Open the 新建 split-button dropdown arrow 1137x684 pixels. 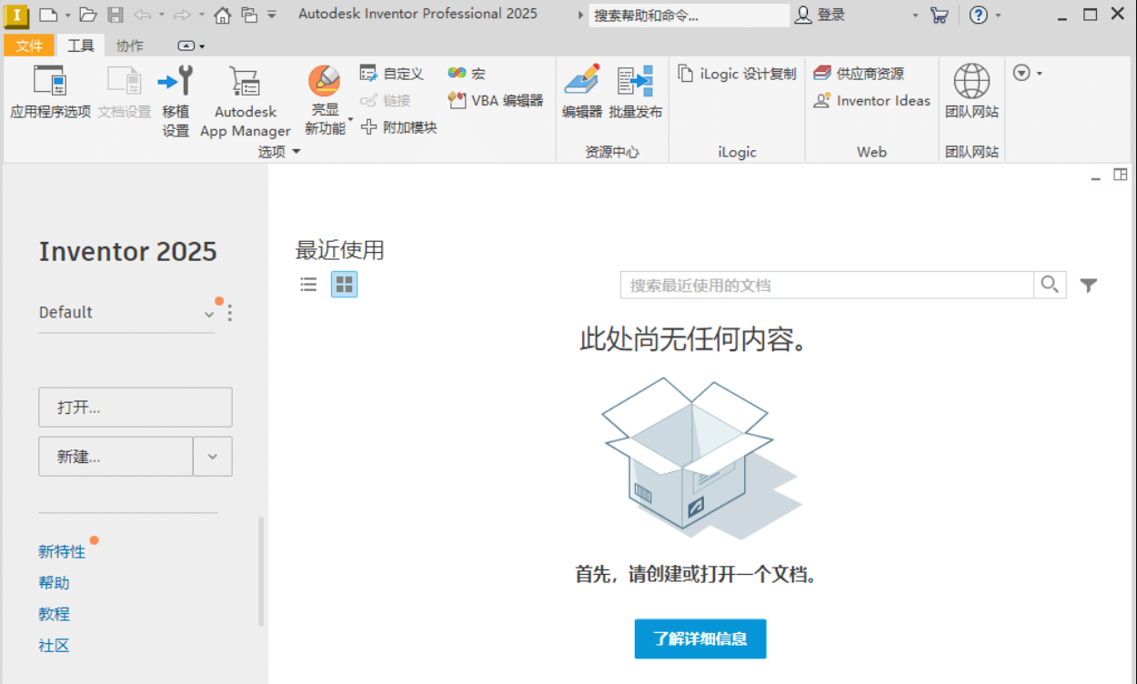213,457
